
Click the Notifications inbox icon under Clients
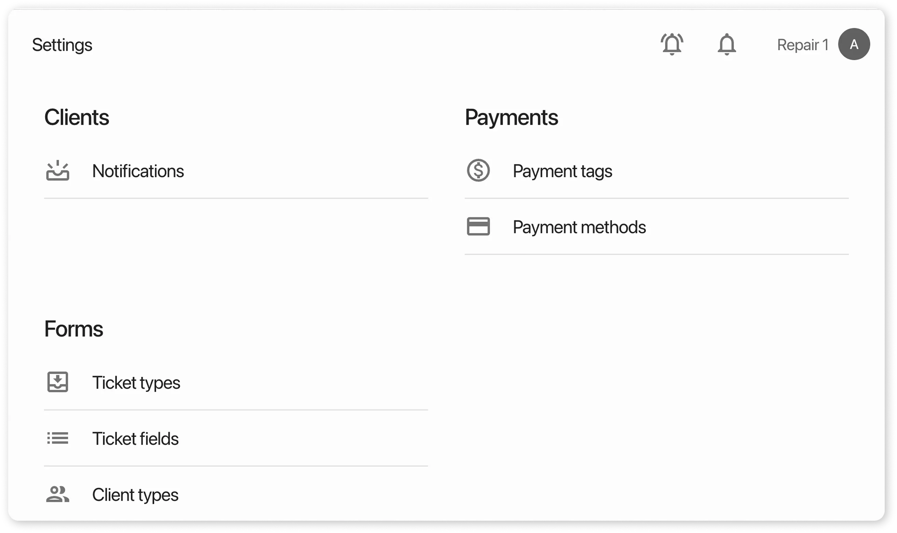57,171
